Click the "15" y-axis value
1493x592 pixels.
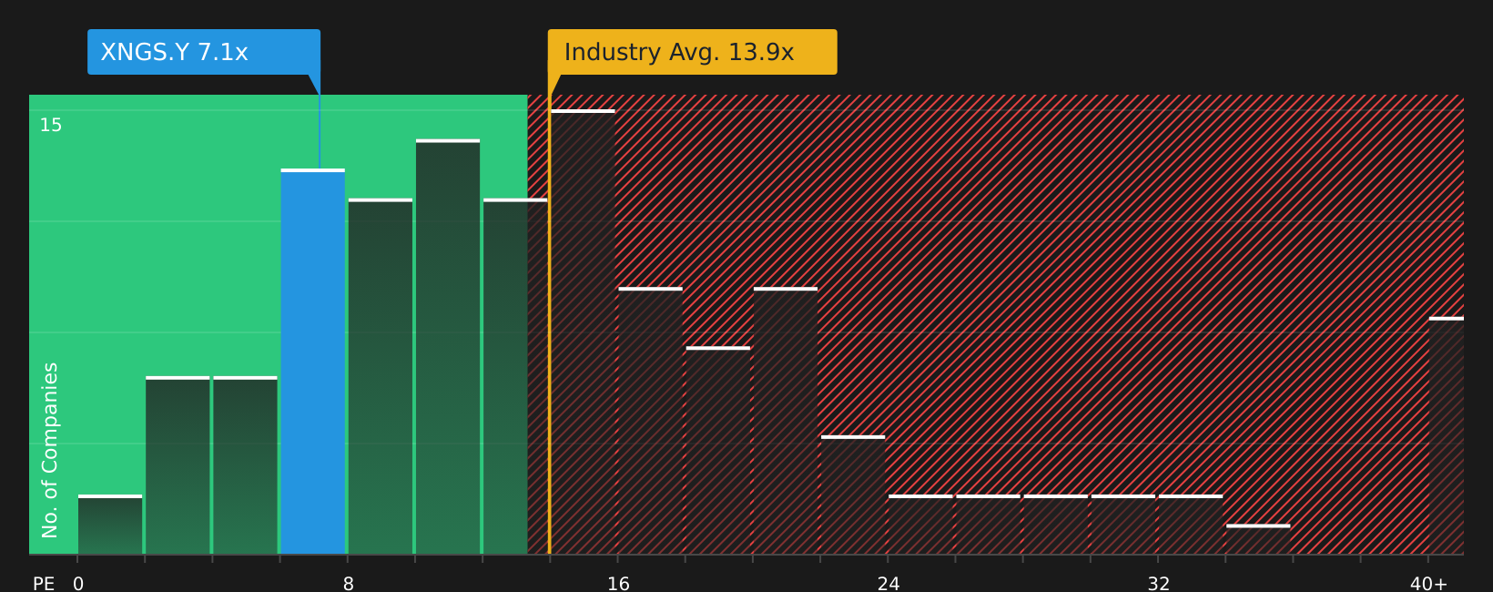click(51, 126)
